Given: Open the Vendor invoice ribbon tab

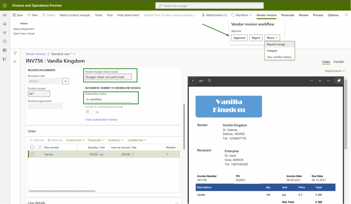Looking at the screenshot, I should (266, 15).
